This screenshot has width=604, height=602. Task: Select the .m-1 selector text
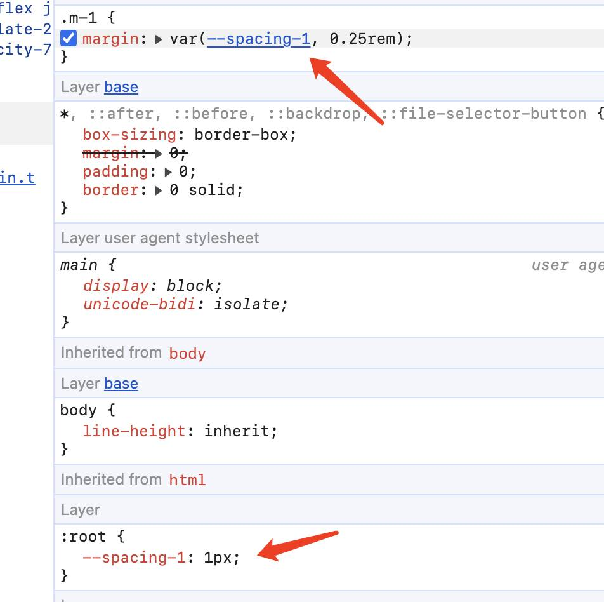coord(79,17)
